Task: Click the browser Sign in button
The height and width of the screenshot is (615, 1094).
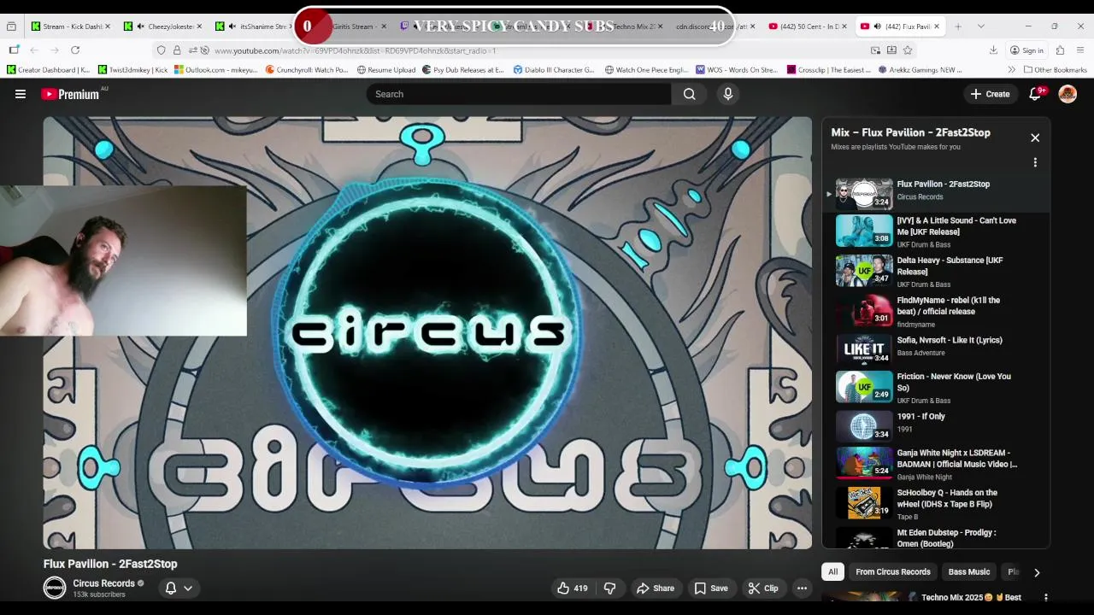Action: pos(1026,50)
